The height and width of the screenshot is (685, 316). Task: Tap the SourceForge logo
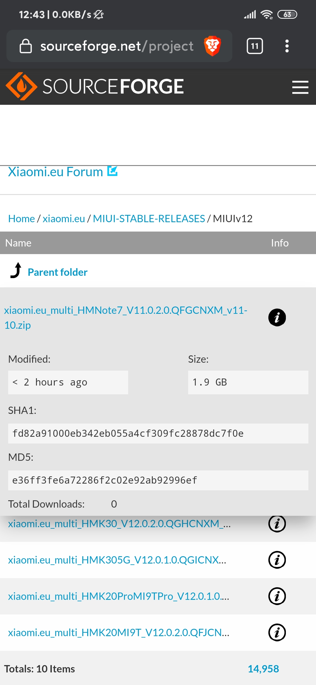point(95,86)
